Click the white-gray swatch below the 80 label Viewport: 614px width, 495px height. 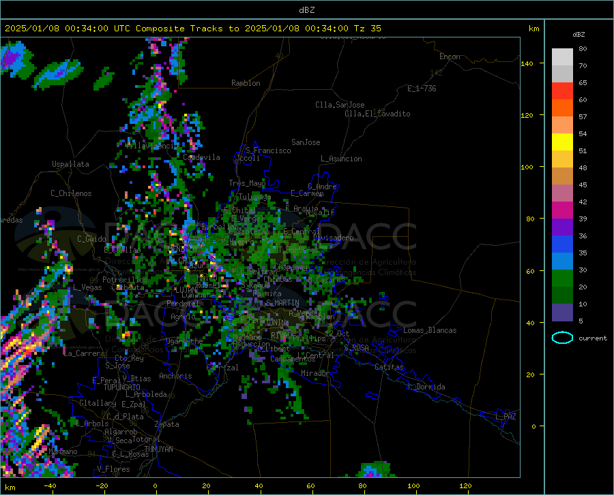(x=562, y=57)
